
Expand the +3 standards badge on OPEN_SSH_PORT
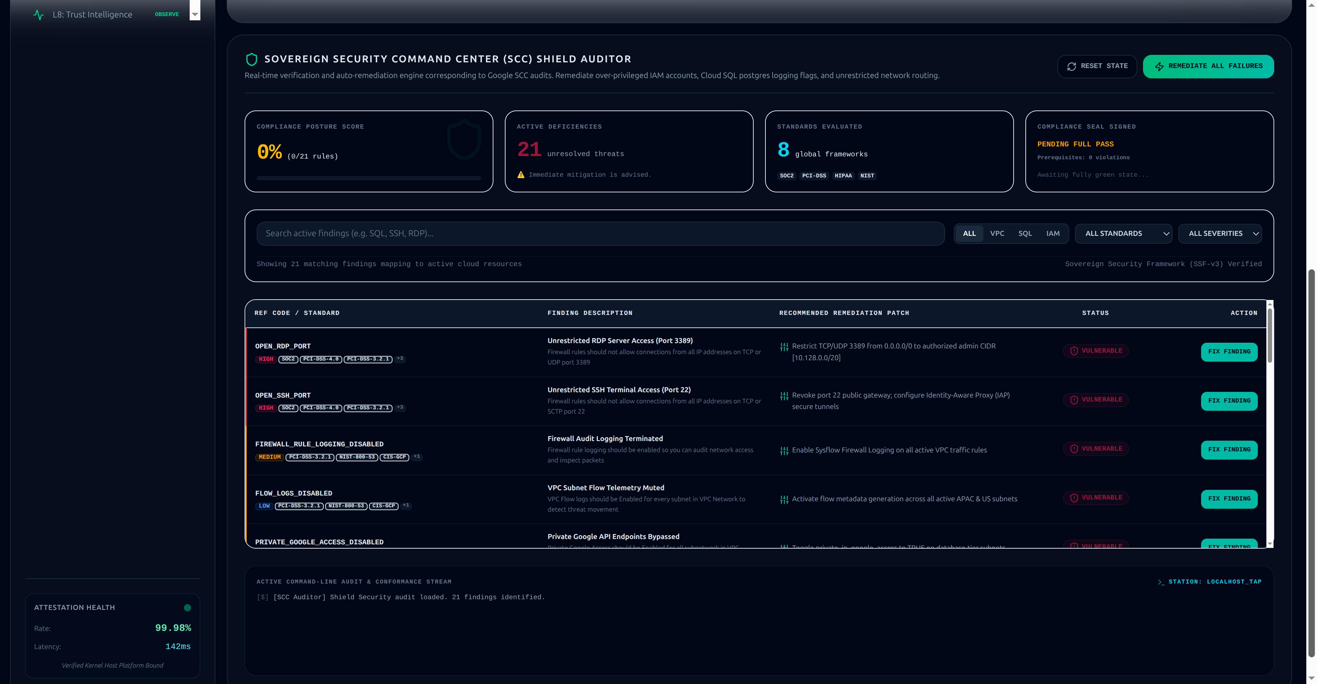pos(400,408)
